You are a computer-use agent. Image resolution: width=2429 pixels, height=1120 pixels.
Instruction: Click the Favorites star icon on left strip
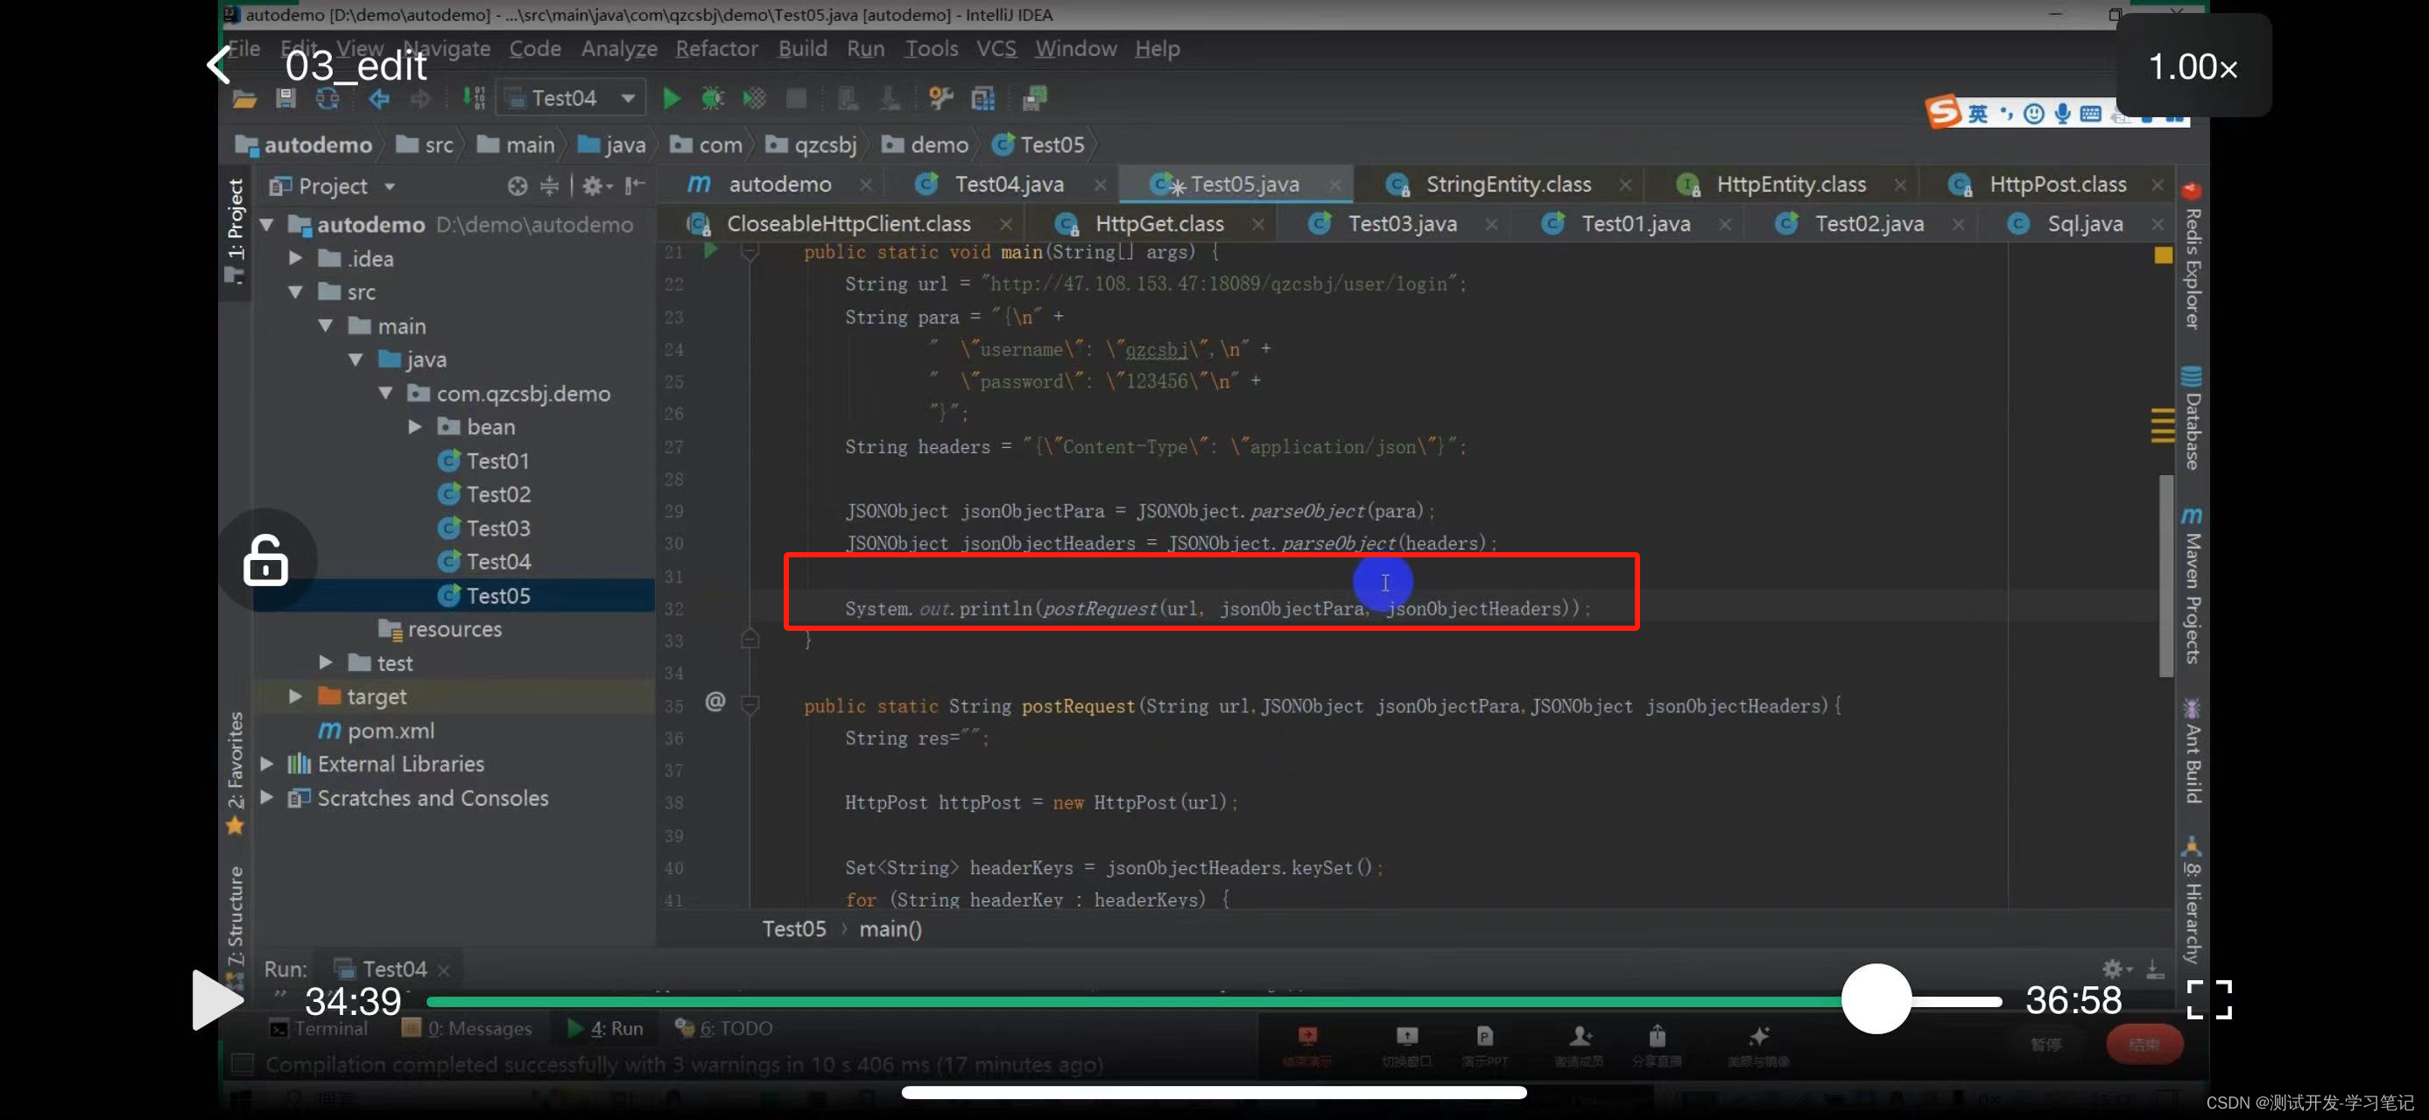click(x=235, y=826)
